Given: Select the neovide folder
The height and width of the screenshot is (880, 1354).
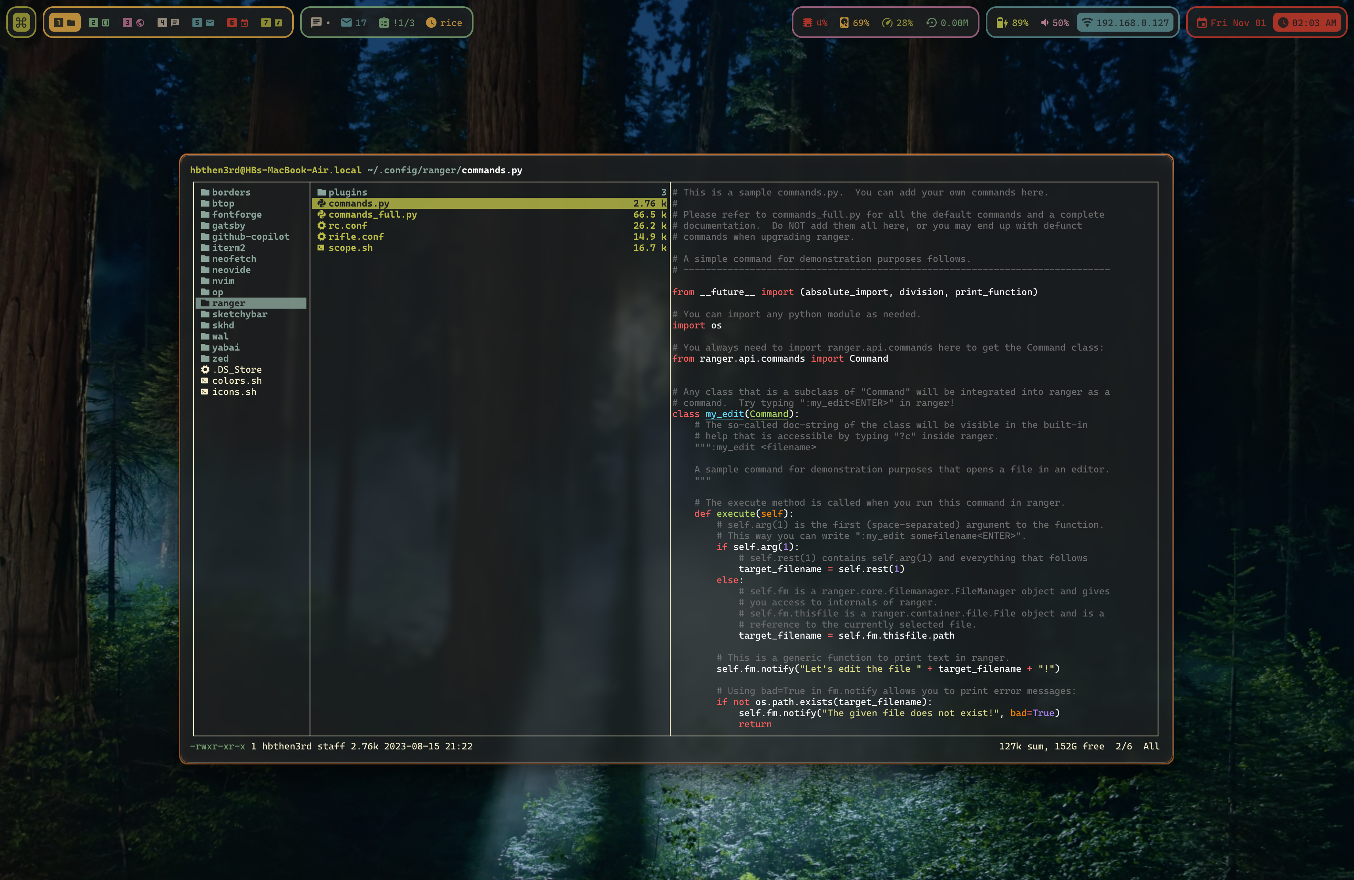Looking at the screenshot, I should click(x=251, y=270).
